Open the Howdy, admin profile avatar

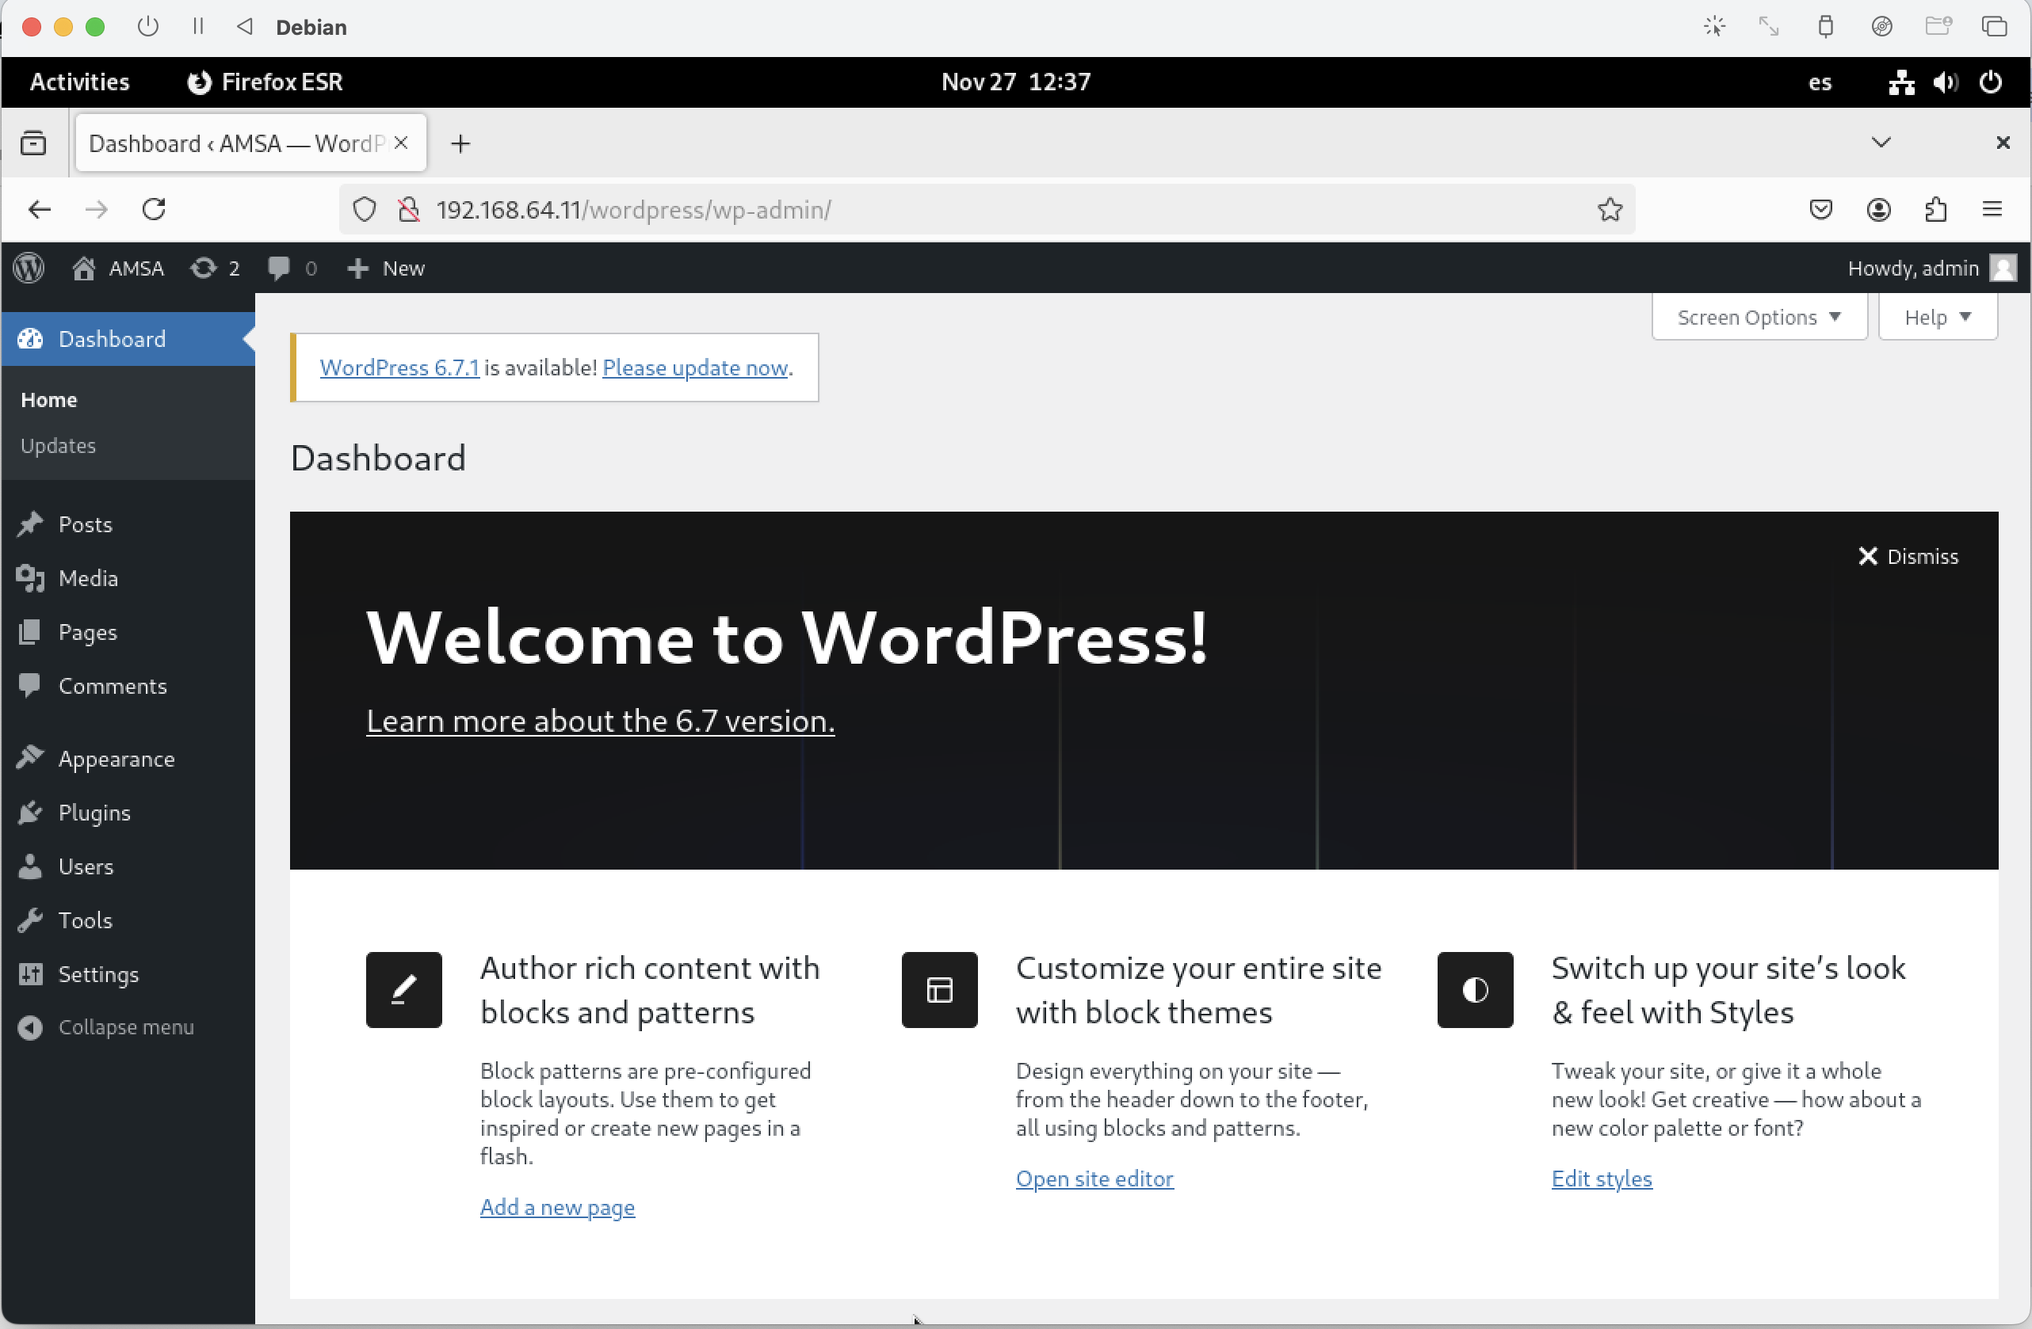point(2003,268)
